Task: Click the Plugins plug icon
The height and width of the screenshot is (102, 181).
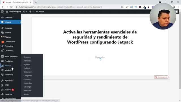Action: [2, 90]
